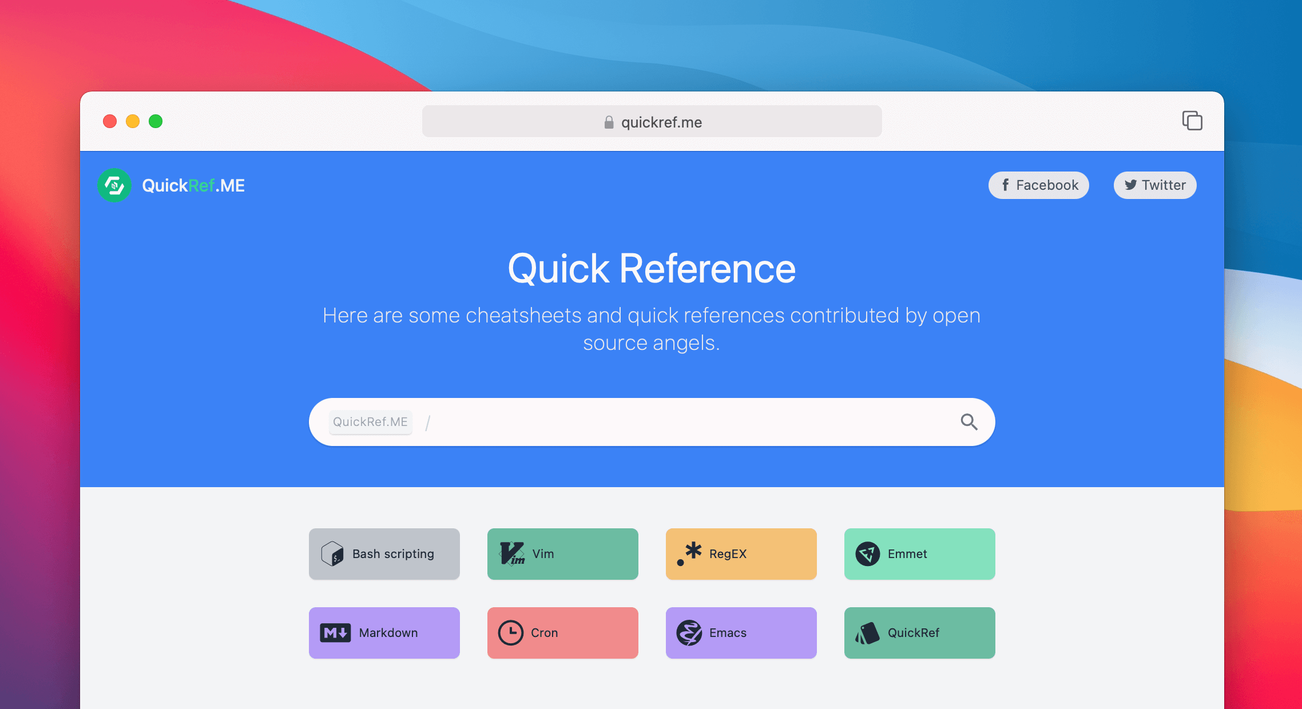Open the Markdown reference card
1302x709 pixels.
point(385,632)
